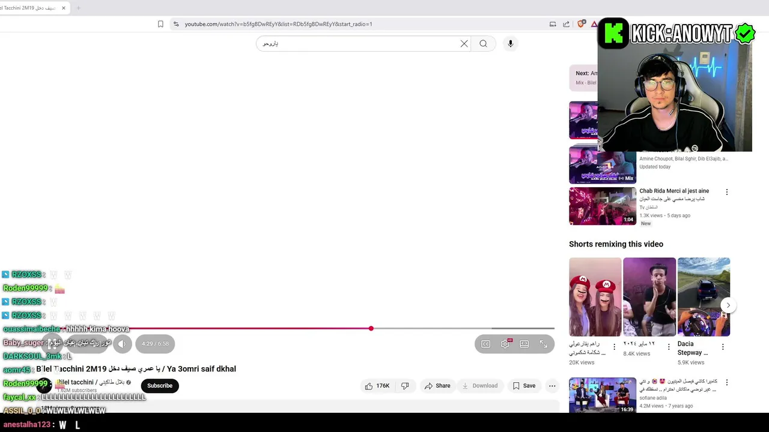
Task: Open the Brave Shields lion icon
Action: pyautogui.click(x=580, y=24)
